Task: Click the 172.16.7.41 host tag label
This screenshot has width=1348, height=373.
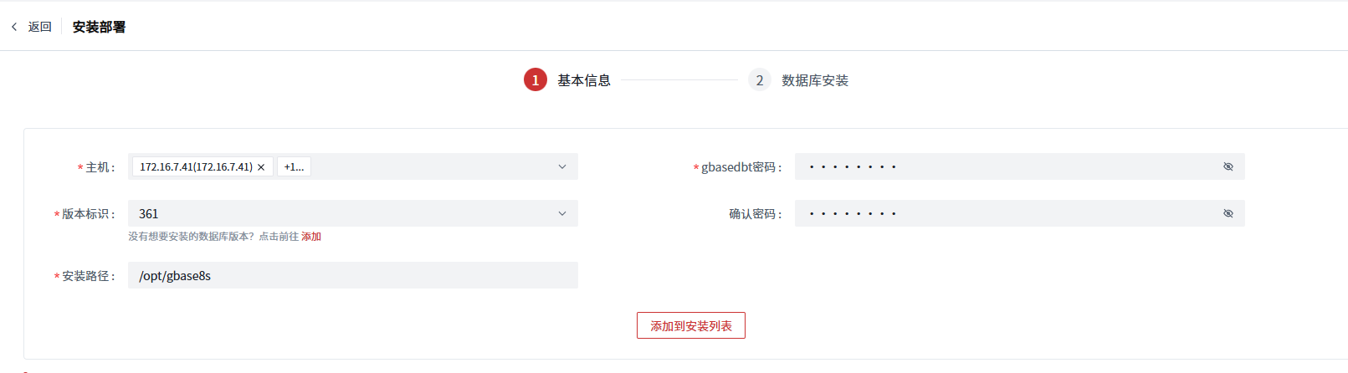Action: pos(196,167)
